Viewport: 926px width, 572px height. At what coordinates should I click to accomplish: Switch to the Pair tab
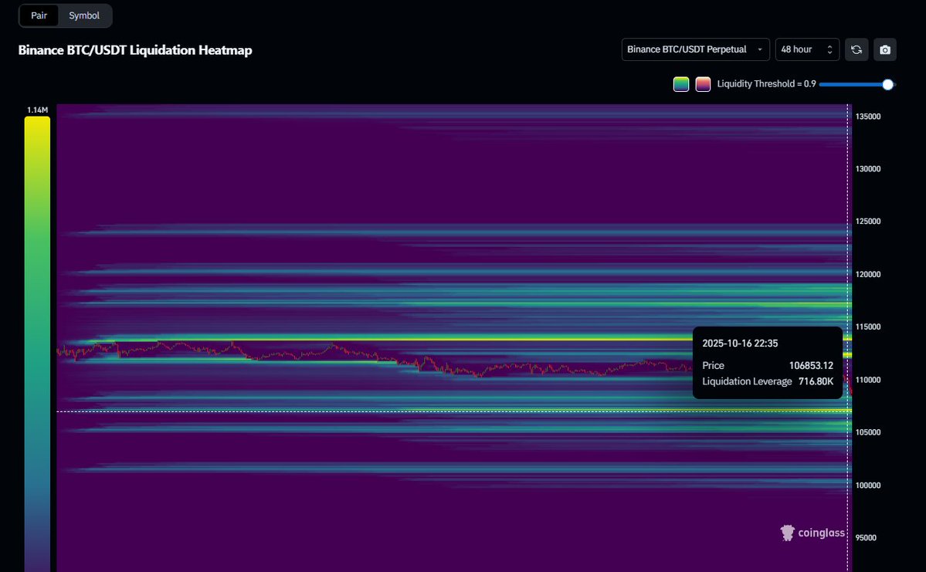[39, 16]
